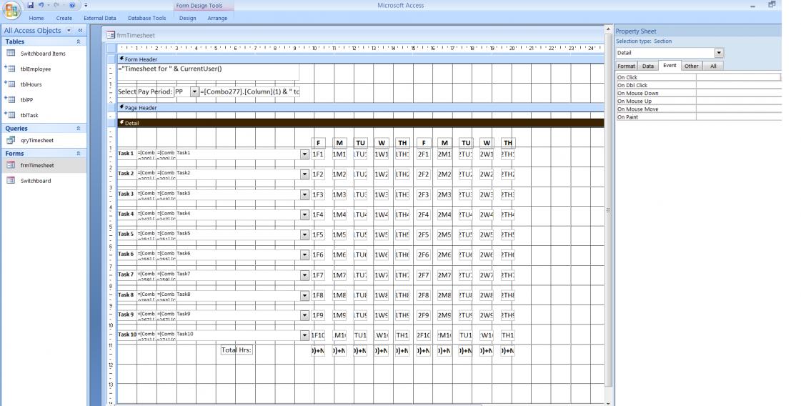Select the Task 1 row label

pyautogui.click(x=126, y=154)
